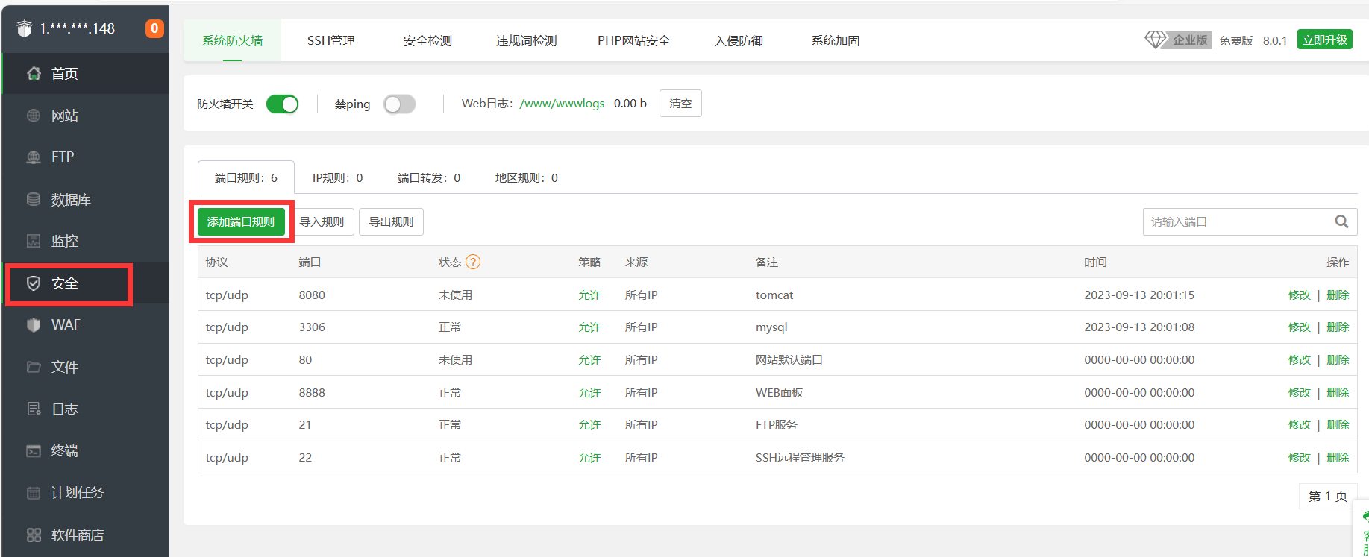Click the status help question mark icon
This screenshot has width=1369, height=557.
click(473, 262)
